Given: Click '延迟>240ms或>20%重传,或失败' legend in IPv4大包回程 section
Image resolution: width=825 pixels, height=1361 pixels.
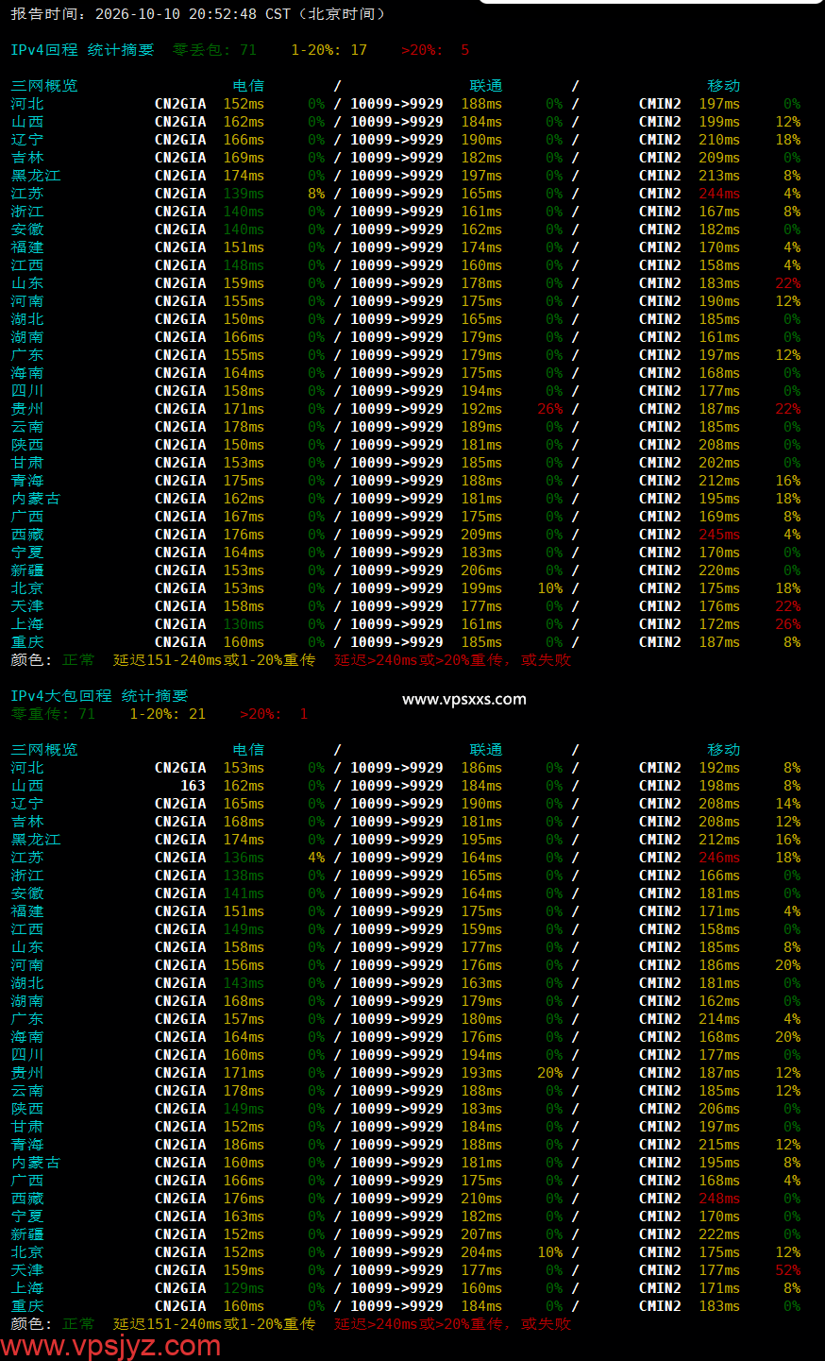Looking at the screenshot, I should tap(452, 1324).
